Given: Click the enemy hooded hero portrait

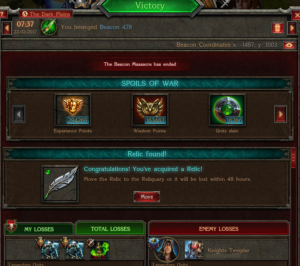Looking at the screenshot, I should point(167,250).
